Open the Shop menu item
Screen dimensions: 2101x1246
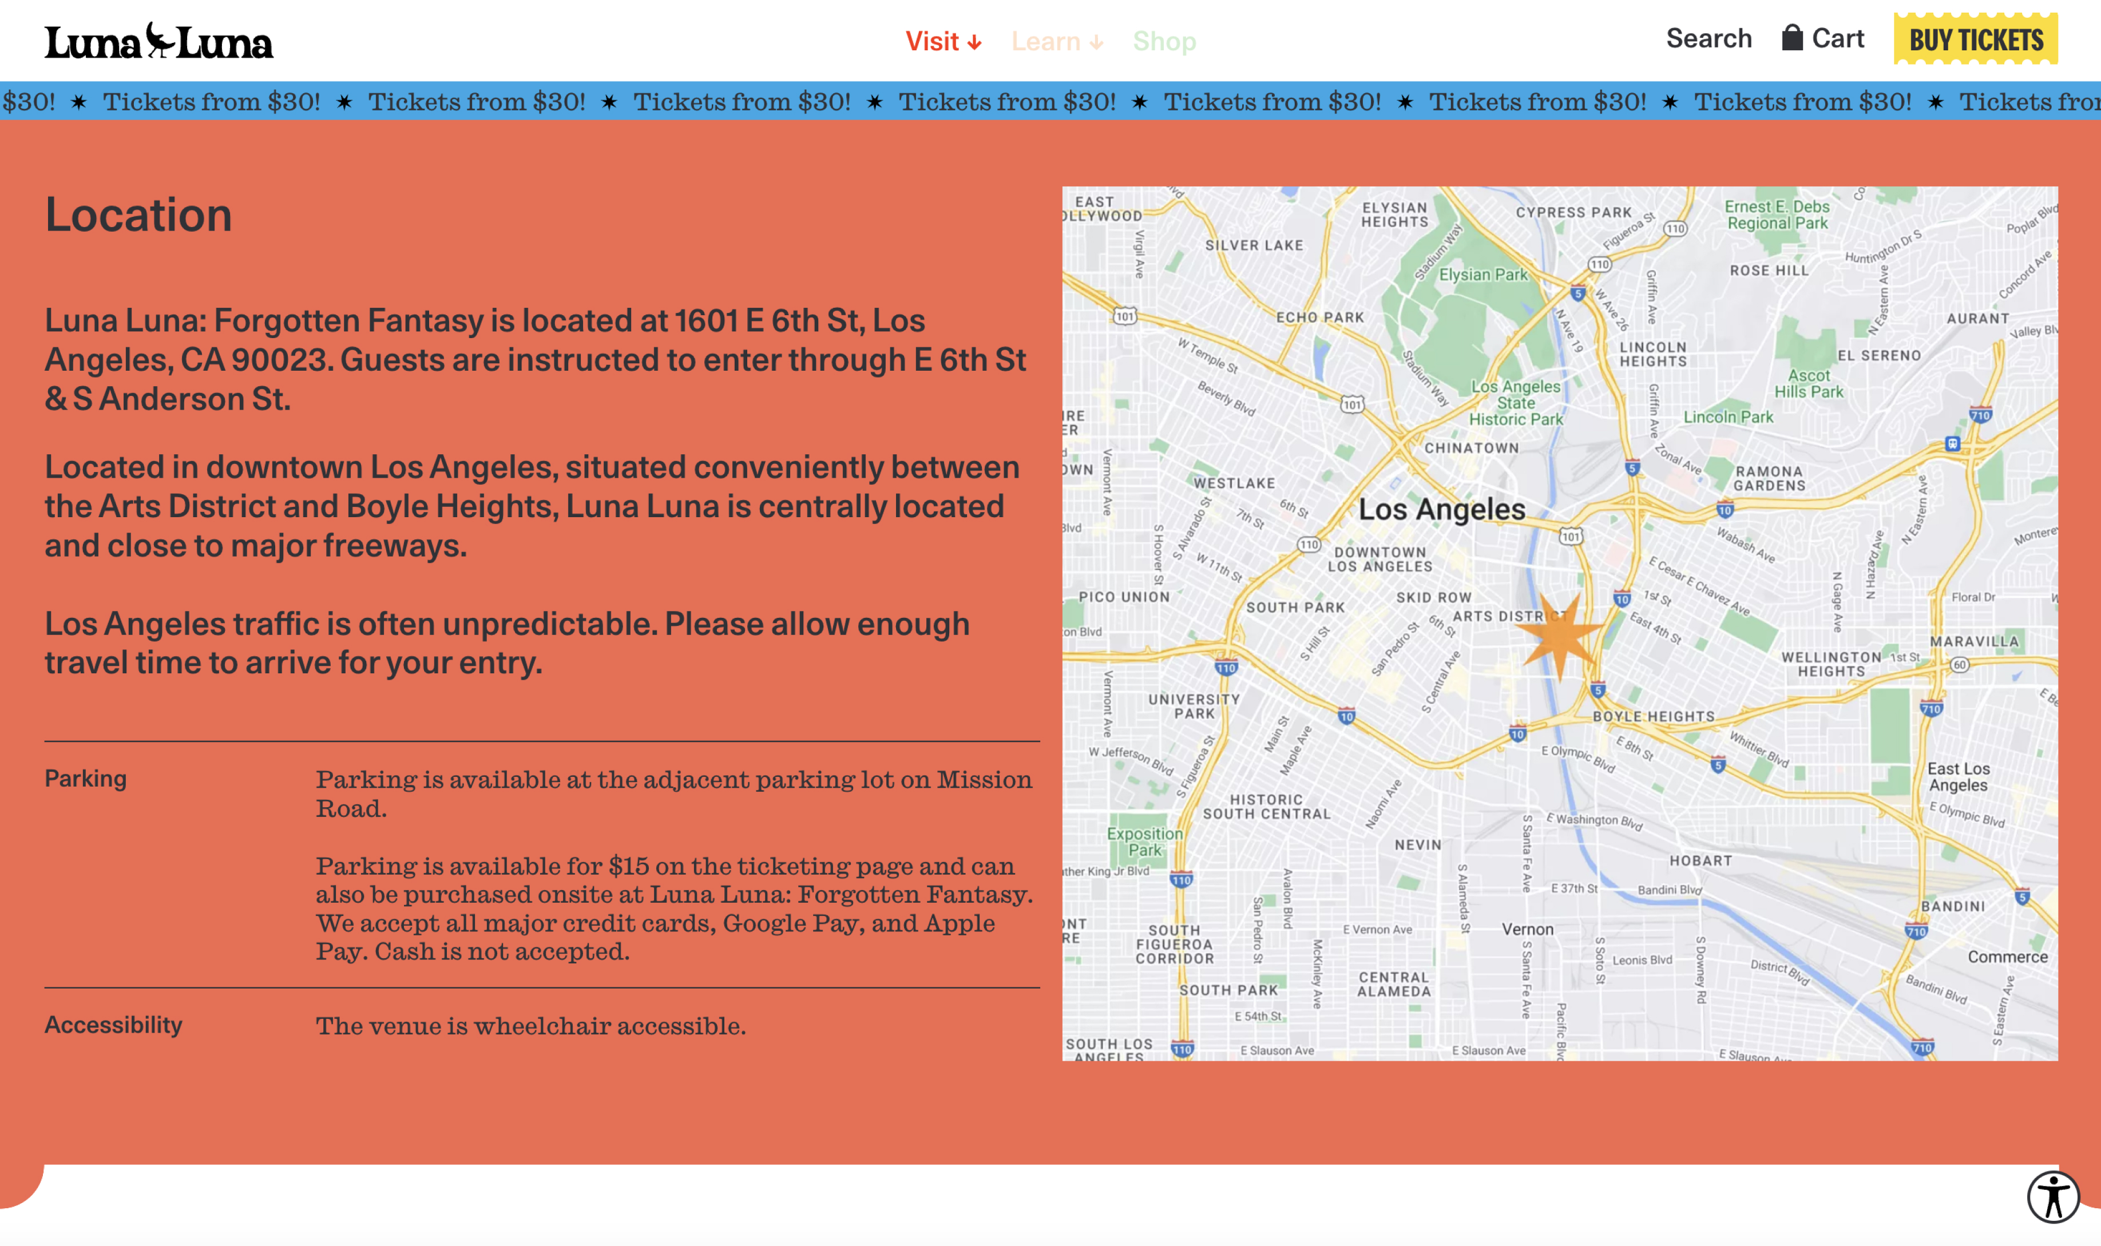tap(1164, 41)
